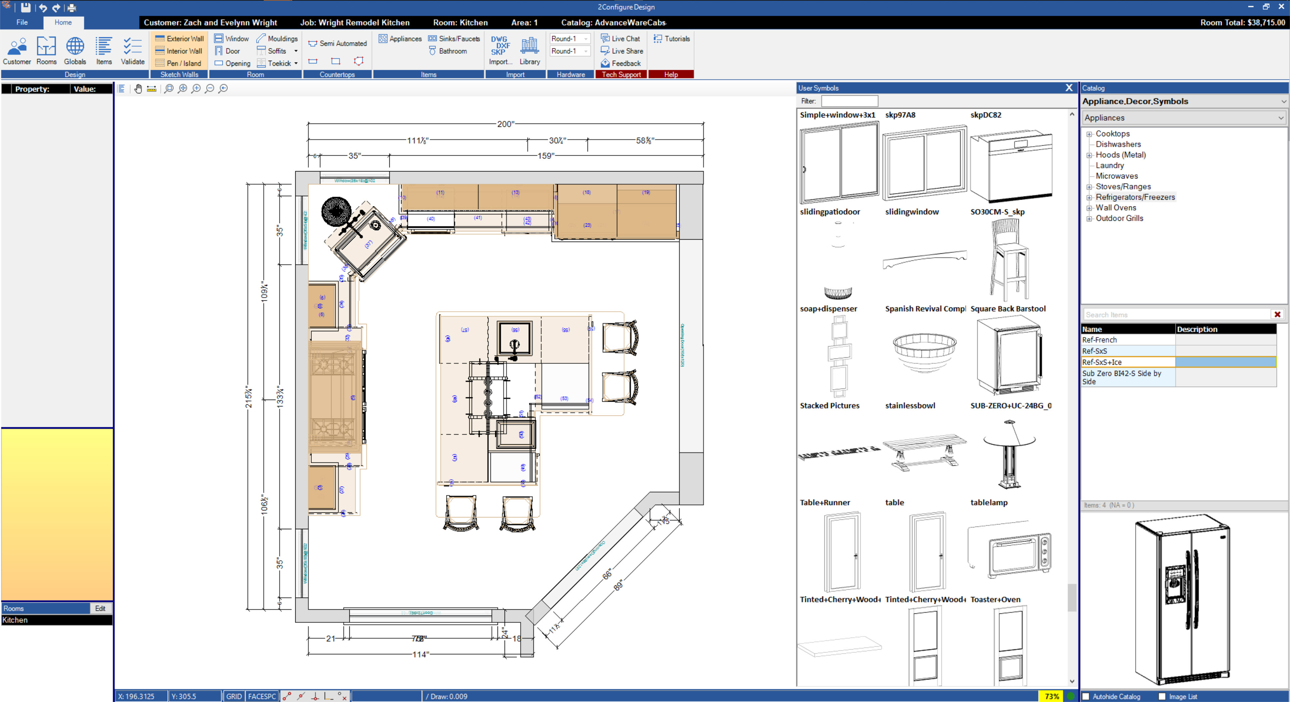This screenshot has height=702, width=1290.
Task: Switch to the Home ribbon tab
Action: tap(63, 22)
